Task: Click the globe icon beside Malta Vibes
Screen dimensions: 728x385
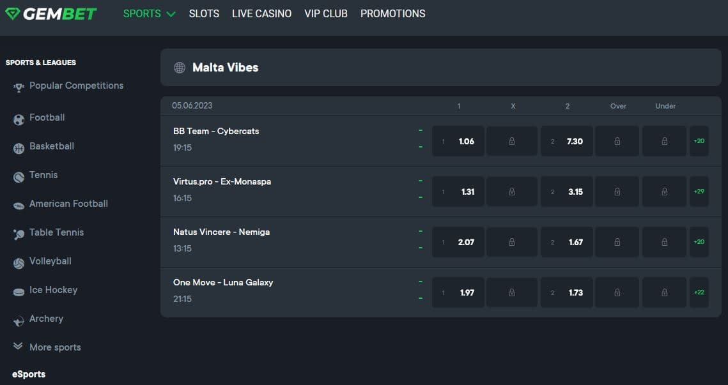Action: pyautogui.click(x=180, y=67)
